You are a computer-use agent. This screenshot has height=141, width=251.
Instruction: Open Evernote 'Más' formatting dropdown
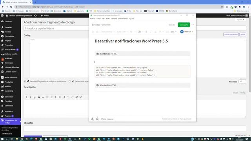coord(173,32)
